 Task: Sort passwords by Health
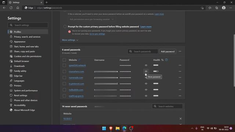pos(162,60)
